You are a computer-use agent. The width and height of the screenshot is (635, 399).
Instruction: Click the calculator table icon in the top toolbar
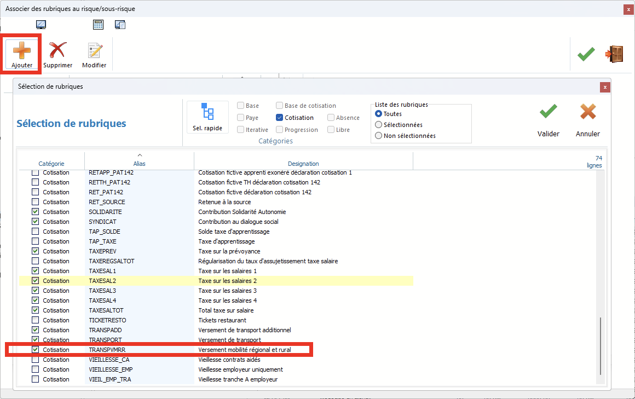coord(98,25)
